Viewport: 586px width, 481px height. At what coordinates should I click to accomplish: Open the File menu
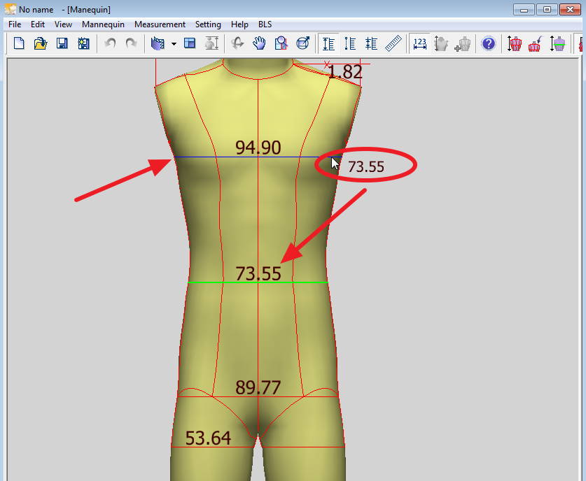tap(15, 24)
